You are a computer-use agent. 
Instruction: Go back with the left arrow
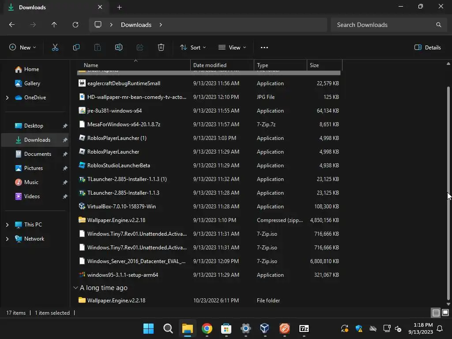[12, 25]
